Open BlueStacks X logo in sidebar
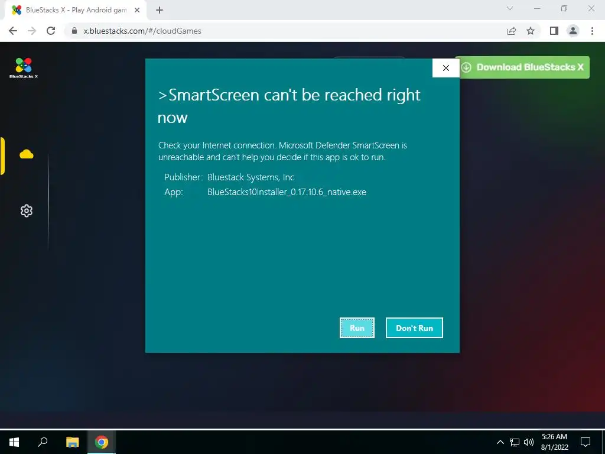The image size is (605, 454). click(x=24, y=68)
